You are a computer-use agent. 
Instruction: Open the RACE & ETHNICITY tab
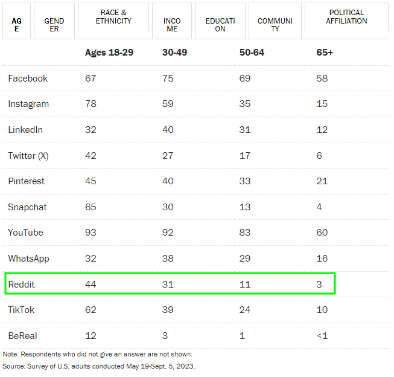point(113,21)
